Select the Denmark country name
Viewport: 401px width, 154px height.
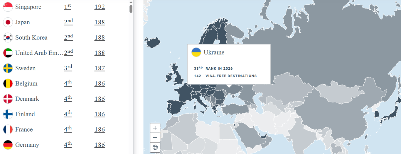(27, 99)
